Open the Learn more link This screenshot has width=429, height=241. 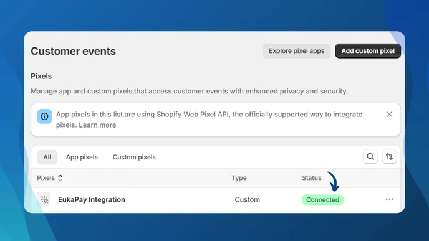coord(97,125)
